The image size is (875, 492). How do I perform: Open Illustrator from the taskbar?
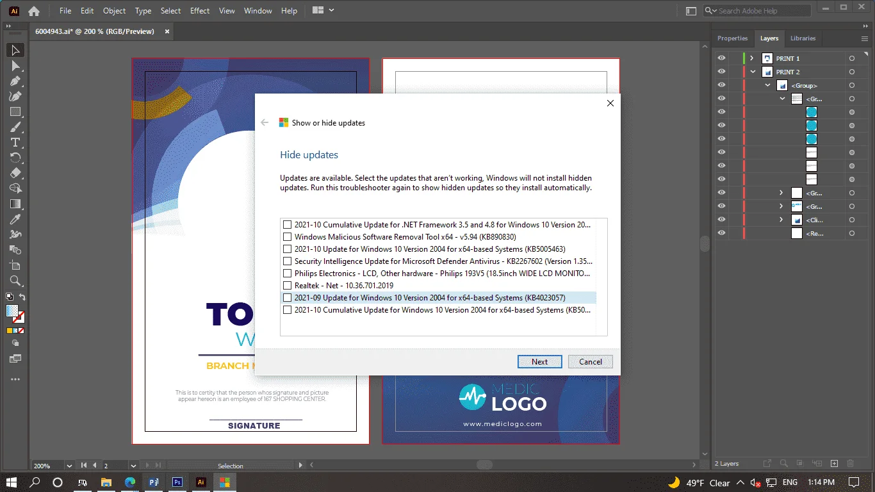[200, 482]
